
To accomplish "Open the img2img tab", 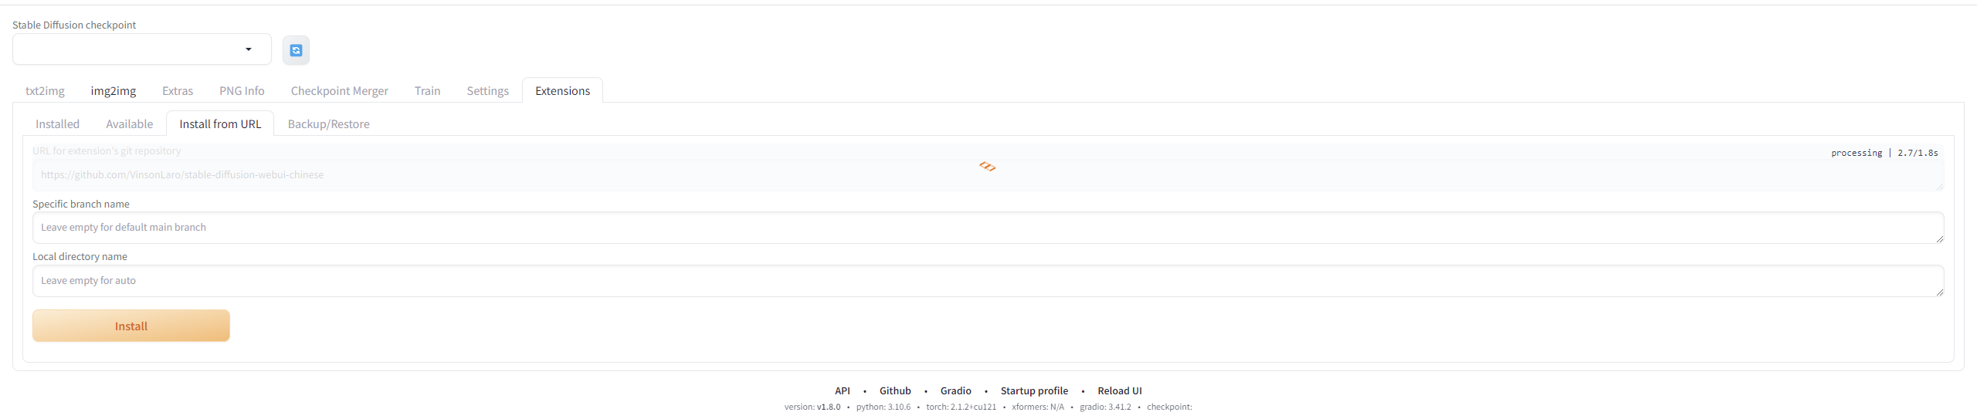I will (114, 91).
